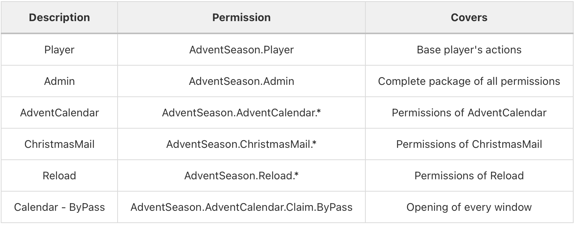
Task: Click the AdventSeason.Reload.* permission
Action: (x=241, y=176)
